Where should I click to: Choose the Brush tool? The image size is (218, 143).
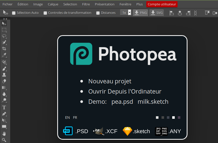pyautogui.click(x=4, y=69)
